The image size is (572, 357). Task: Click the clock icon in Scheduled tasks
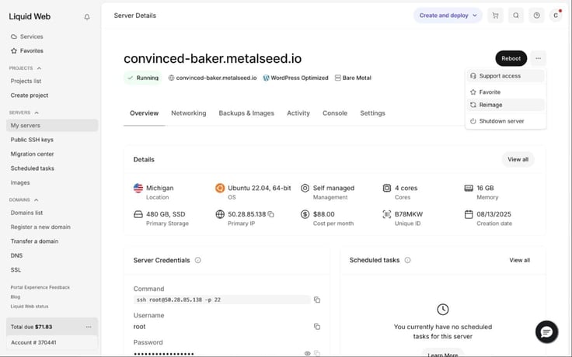[443, 310]
